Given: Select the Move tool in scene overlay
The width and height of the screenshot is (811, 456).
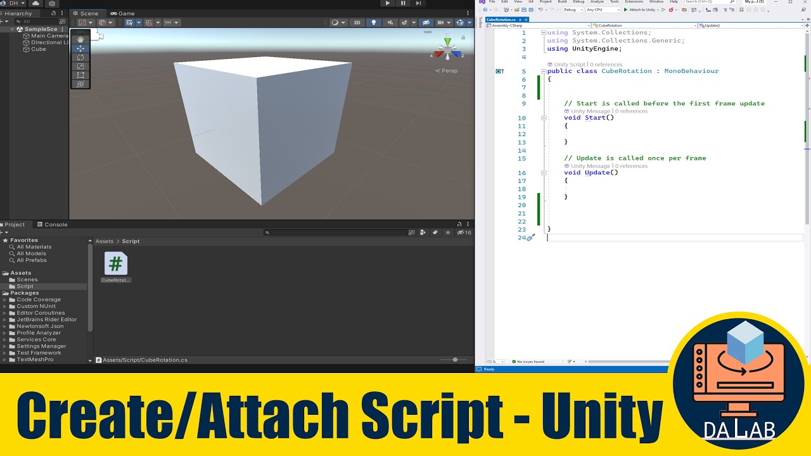Looking at the screenshot, I should (80, 48).
